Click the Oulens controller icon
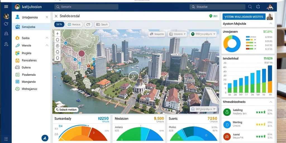286x143 pixels. tap(17, 68)
